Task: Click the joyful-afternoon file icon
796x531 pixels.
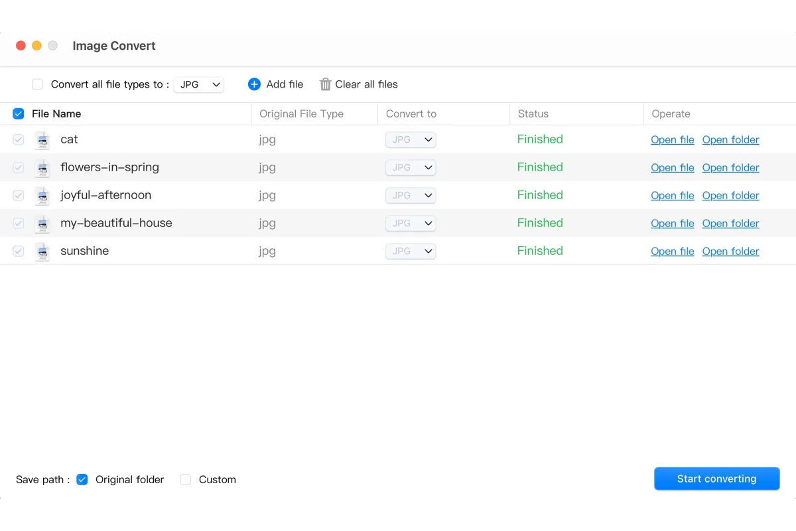Action: point(42,196)
